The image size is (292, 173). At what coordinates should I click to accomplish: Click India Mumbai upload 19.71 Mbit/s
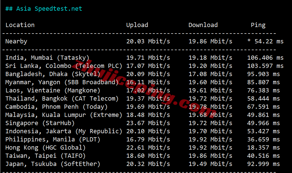[x=148, y=58]
